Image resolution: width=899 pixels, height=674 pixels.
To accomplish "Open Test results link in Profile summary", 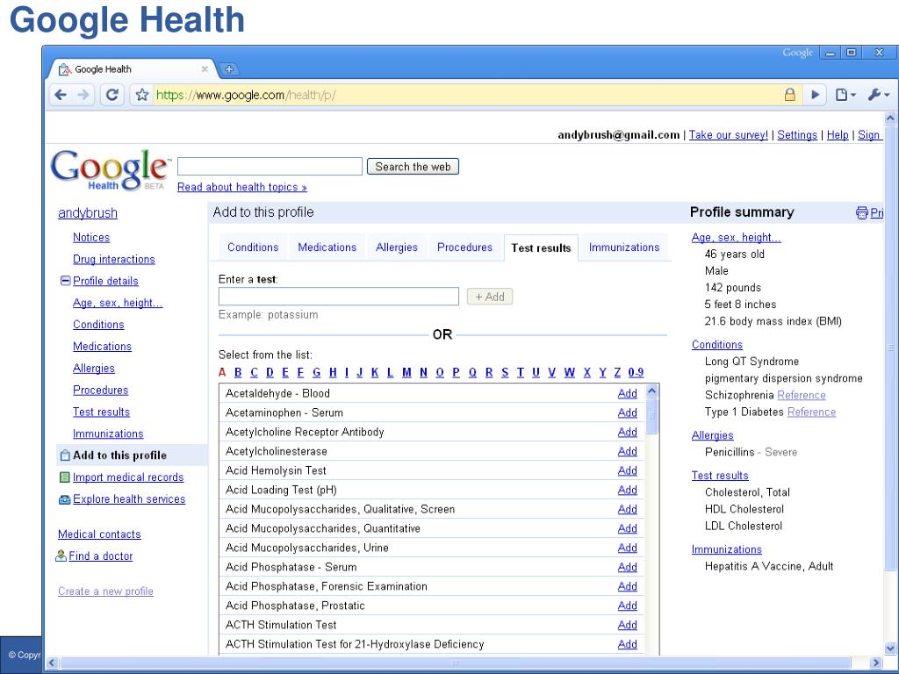I will [x=720, y=475].
